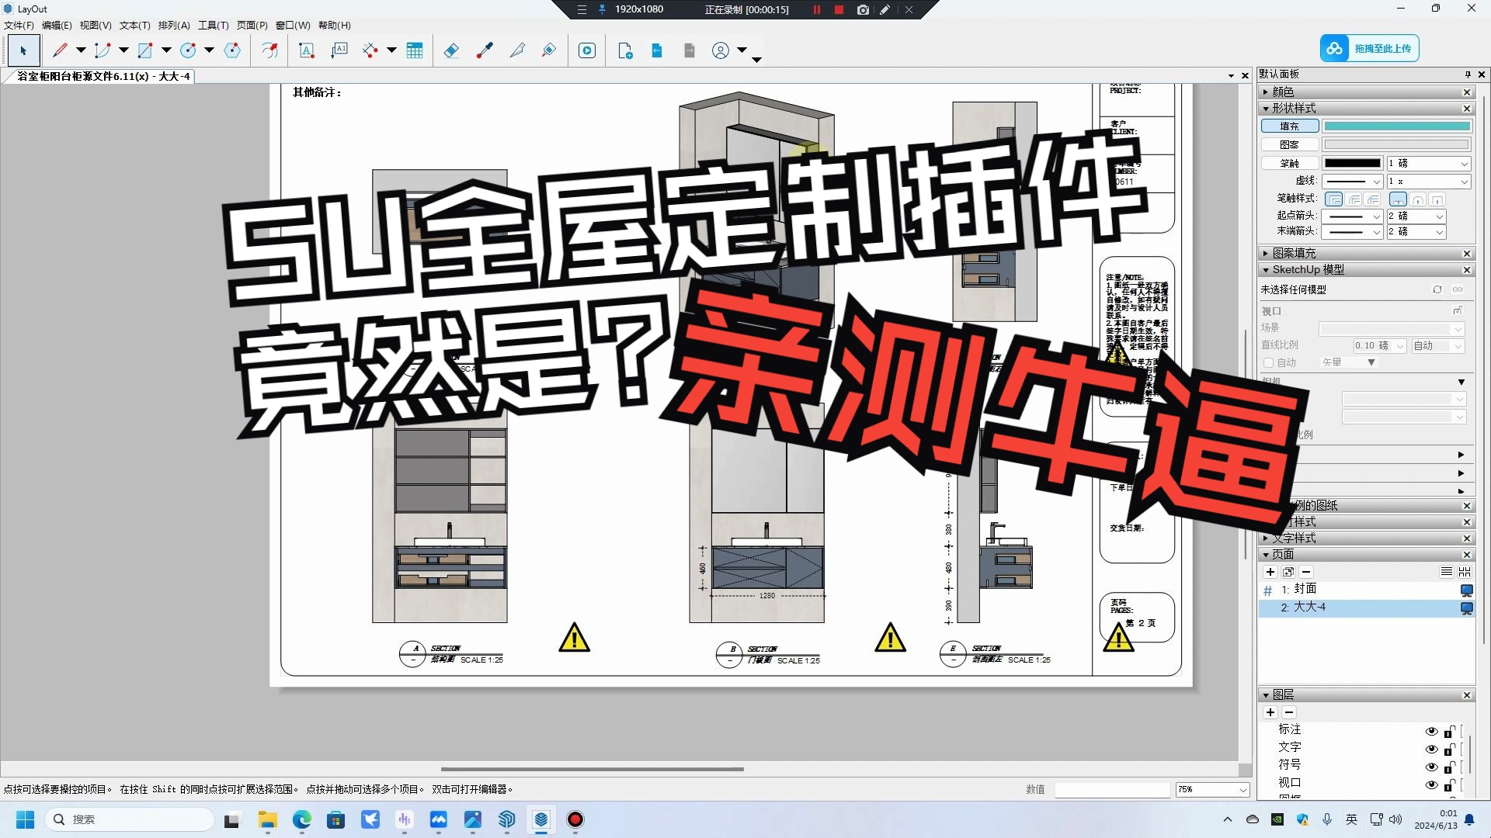Select the arrow Select tool
The height and width of the screenshot is (838, 1491).
[23, 50]
